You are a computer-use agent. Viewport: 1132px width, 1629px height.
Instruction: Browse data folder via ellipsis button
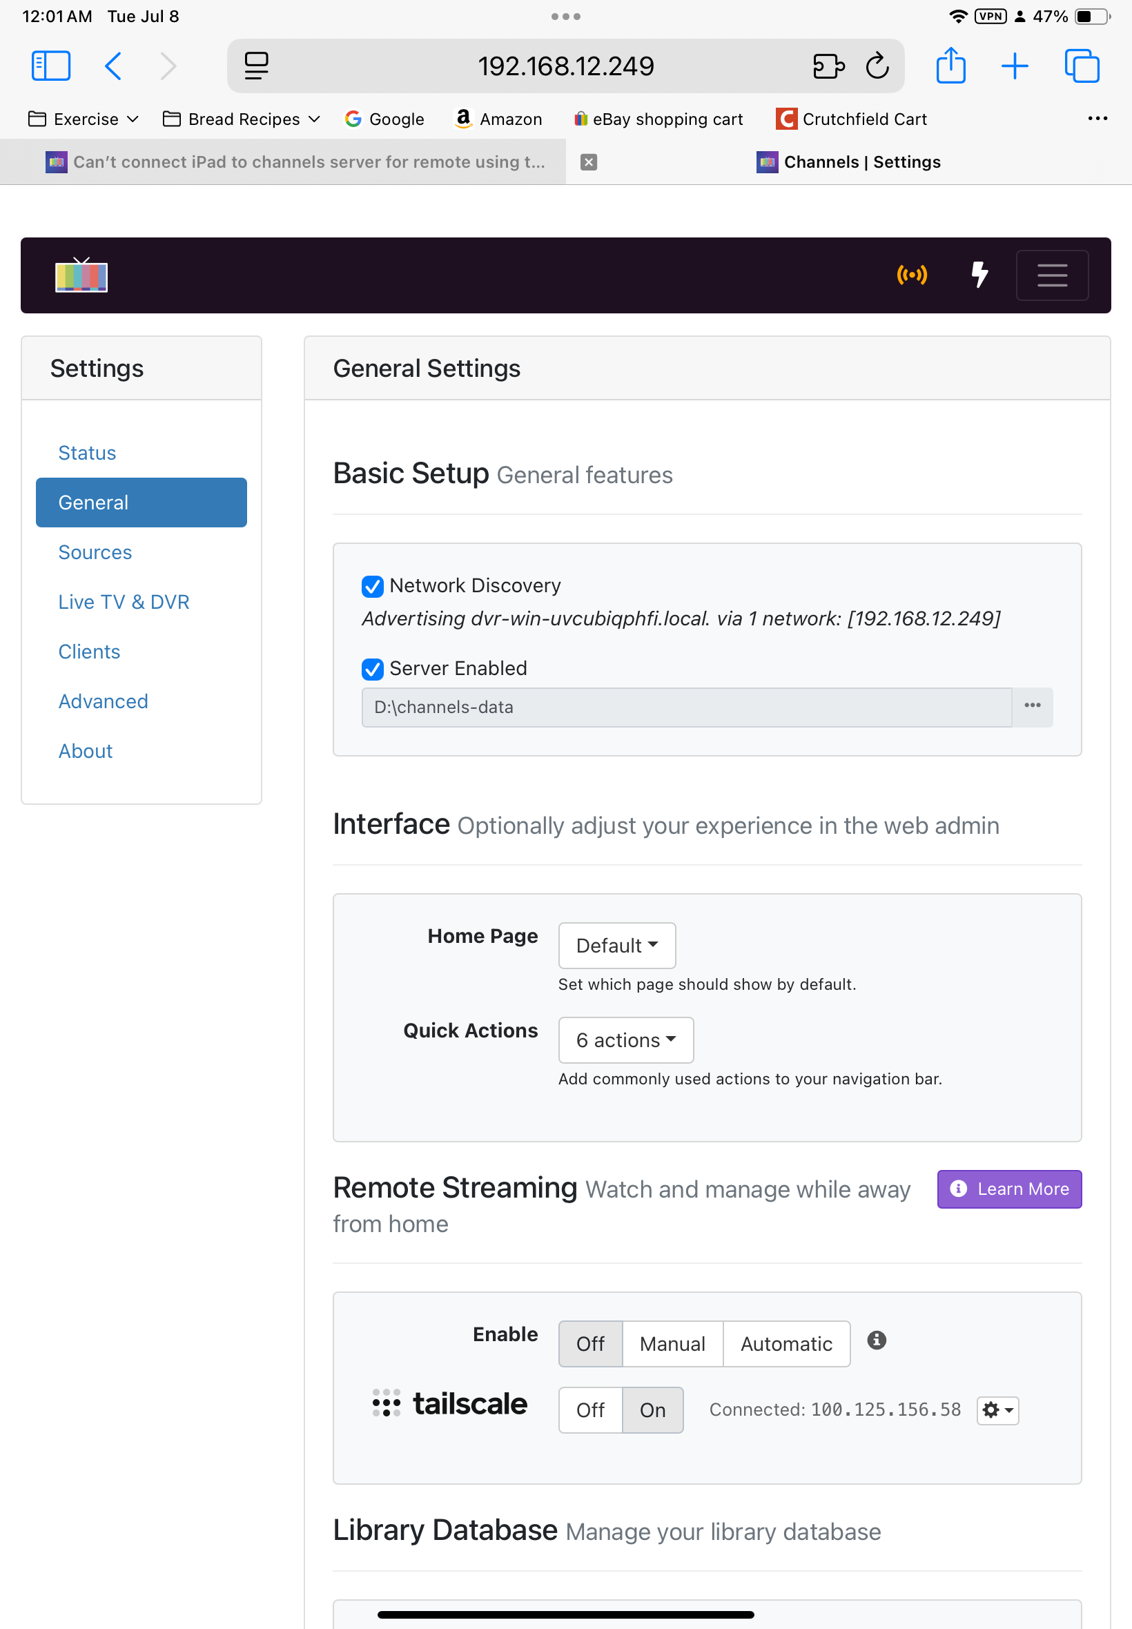[1032, 707]
